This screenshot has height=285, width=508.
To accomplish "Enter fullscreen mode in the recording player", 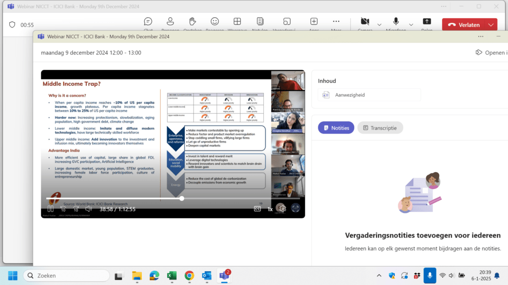I will point(296,209).
